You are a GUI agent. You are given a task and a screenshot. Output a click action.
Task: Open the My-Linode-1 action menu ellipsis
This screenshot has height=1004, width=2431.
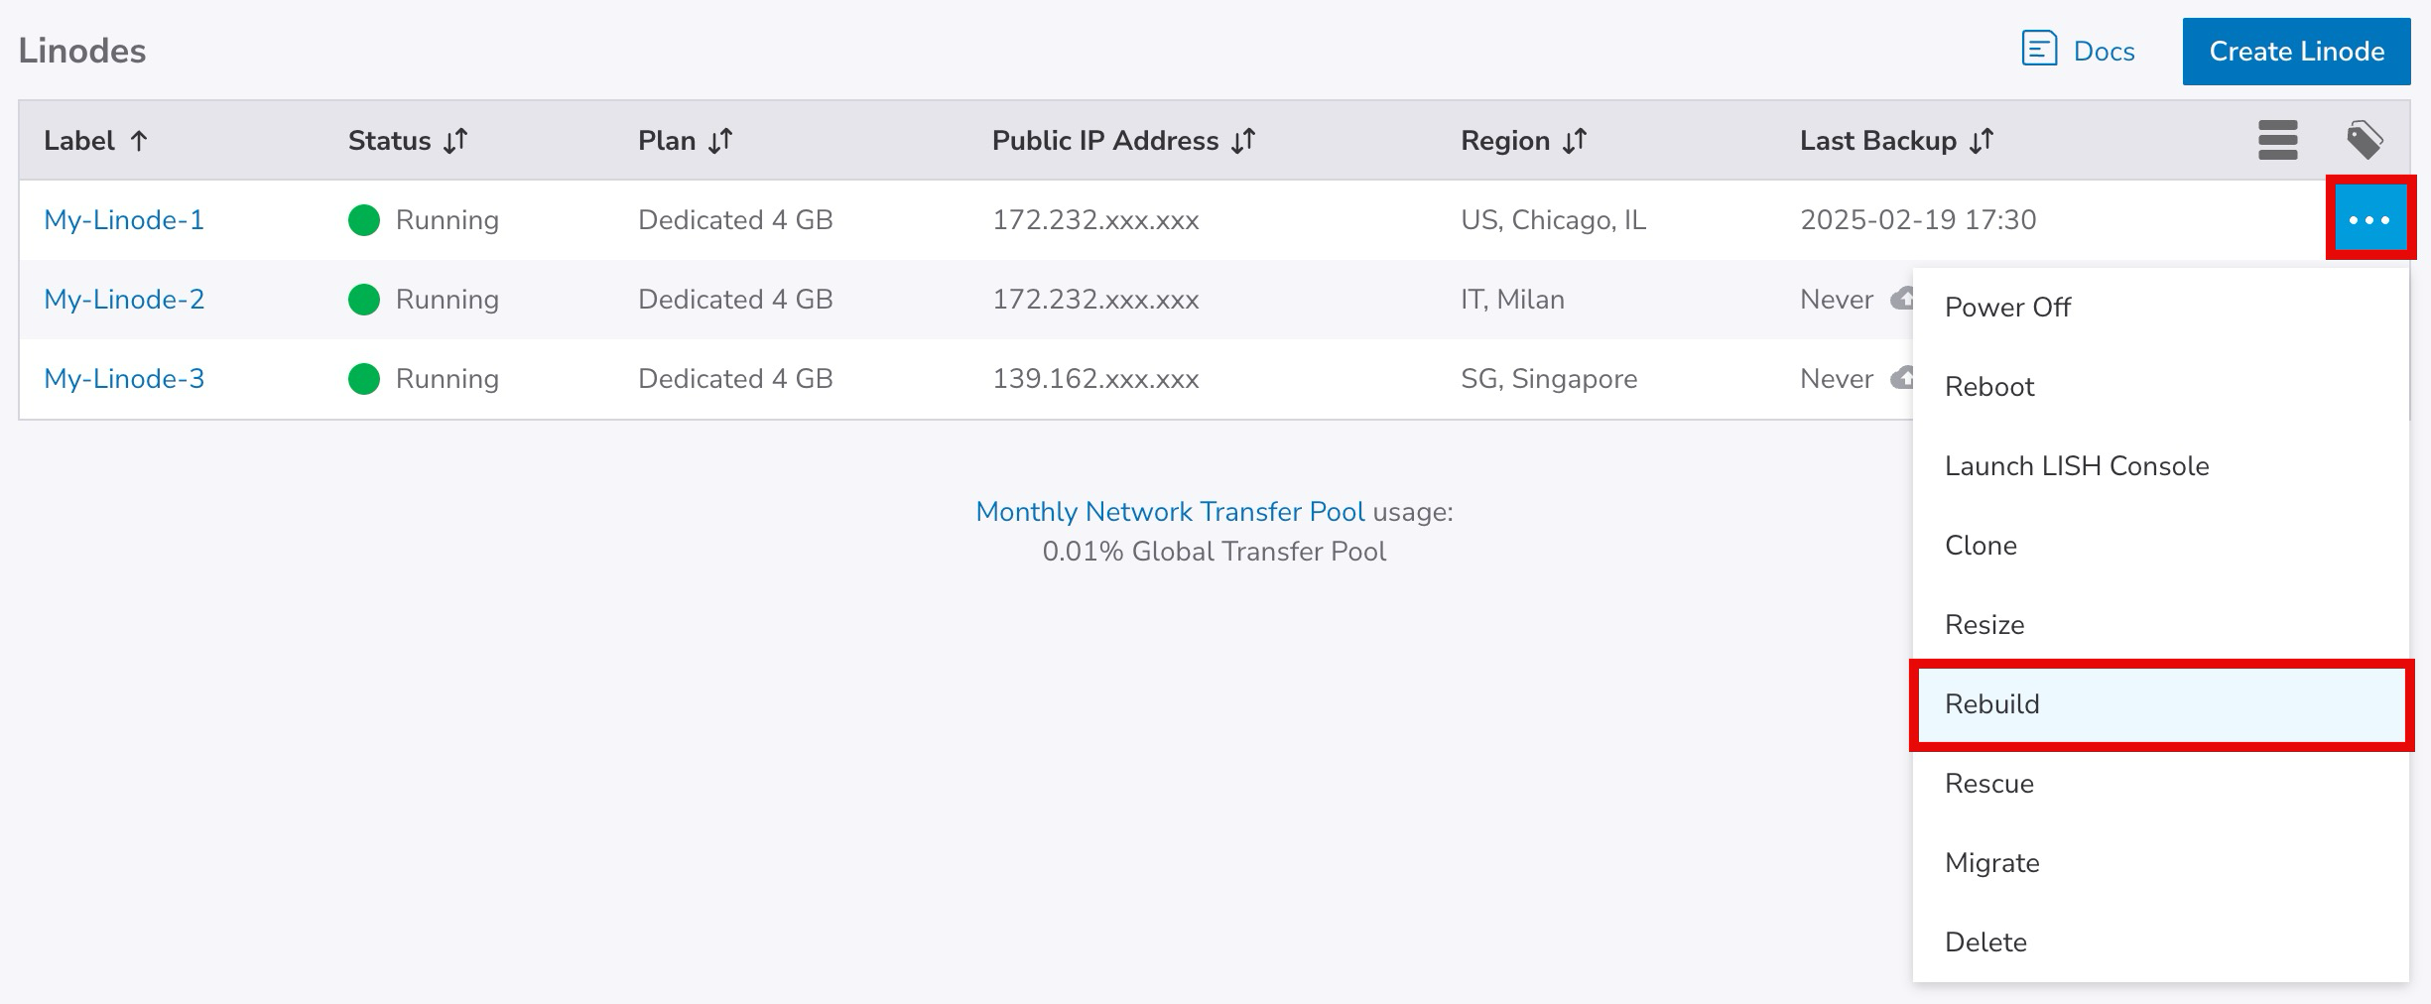pyautogui.click(x=2369, y=219)
